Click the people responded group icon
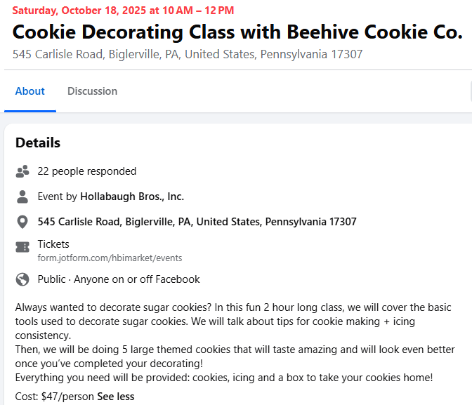Viewport: 472px width, 405px height. coord(22,171)
